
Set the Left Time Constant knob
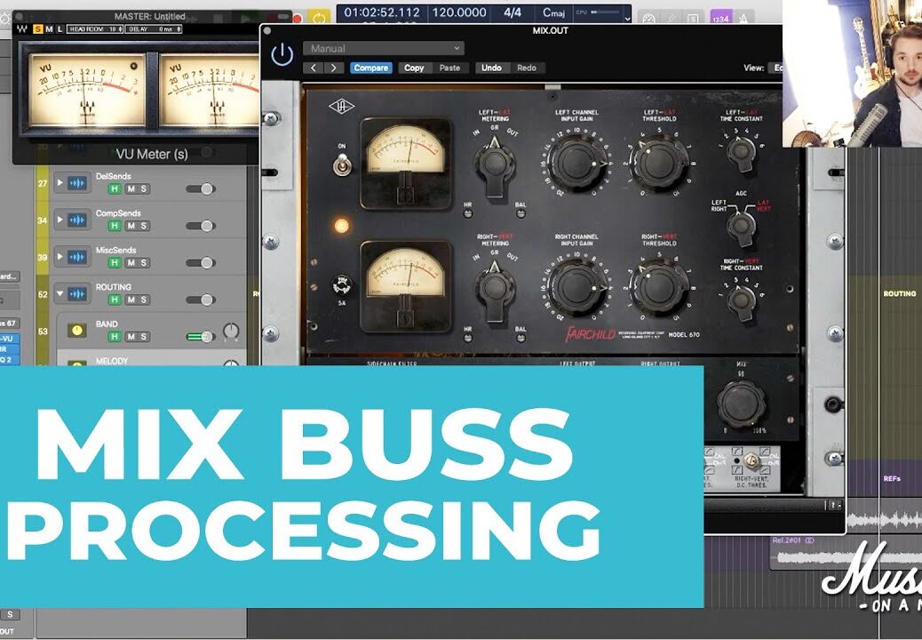[742, 153]
